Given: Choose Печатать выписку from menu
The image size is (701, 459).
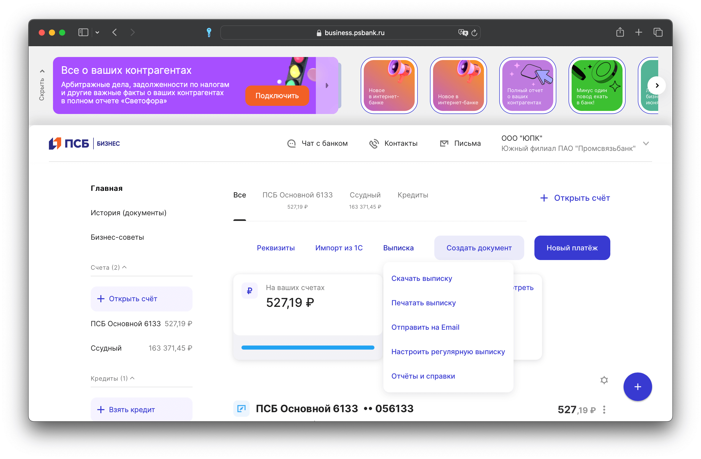Looking at the screenshot, I should 424,303.
